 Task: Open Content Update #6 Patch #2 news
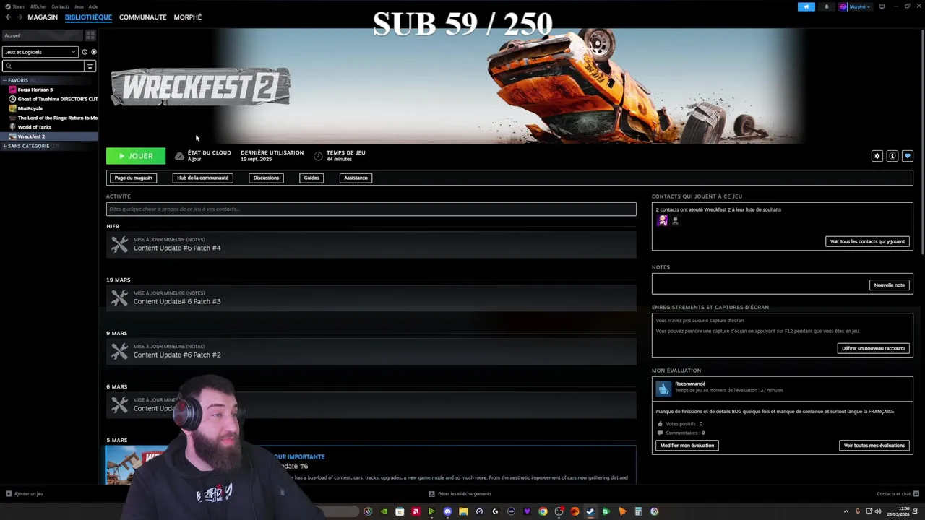click(371, 351)
